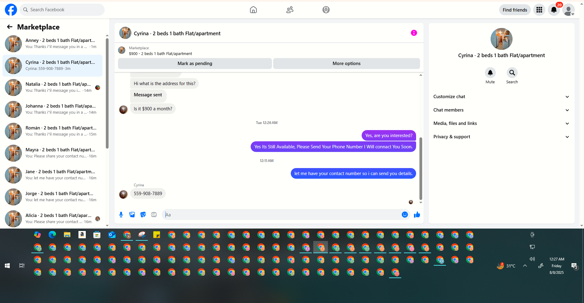Image resolution: width=584 pixels, height=303 pixels.
Task: Open Amazon app on taskbar
Action: [x=82, y=235]
